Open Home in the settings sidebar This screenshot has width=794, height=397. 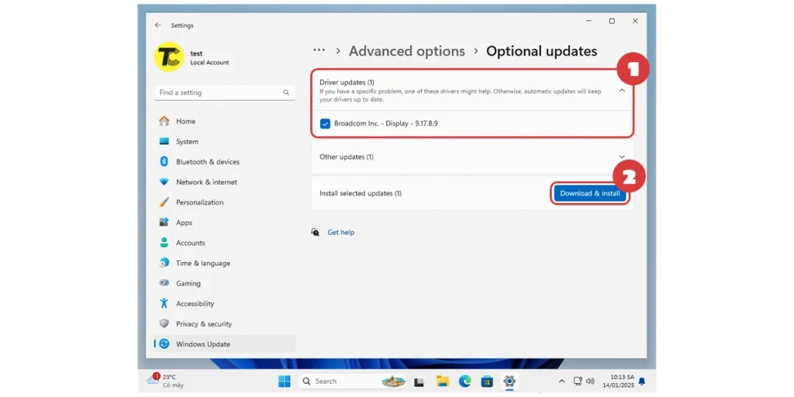point(185,122)
